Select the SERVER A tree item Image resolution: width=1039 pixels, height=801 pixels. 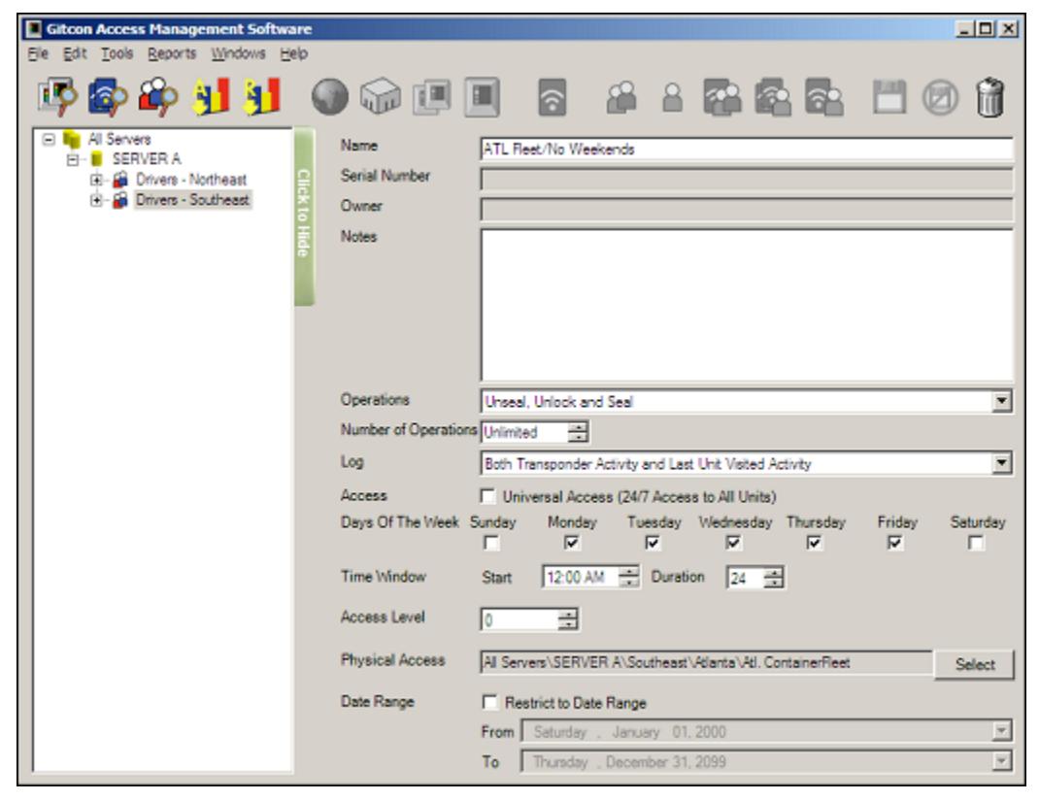[x=147, y=159]
